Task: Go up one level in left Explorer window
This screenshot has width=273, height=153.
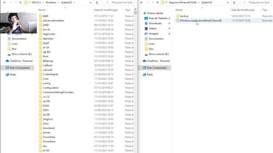Action: click(20, 3)
